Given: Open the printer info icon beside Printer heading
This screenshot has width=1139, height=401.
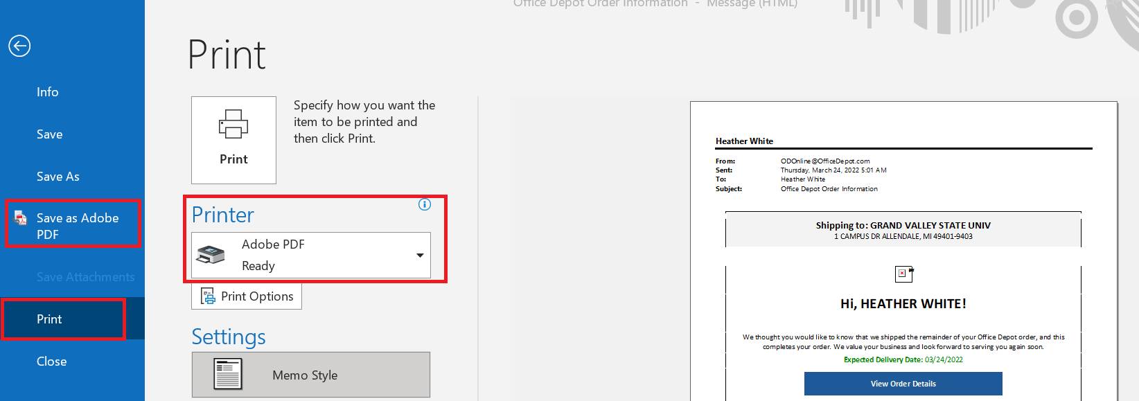Looking at the screenshot, I should [x=425, y=204].
